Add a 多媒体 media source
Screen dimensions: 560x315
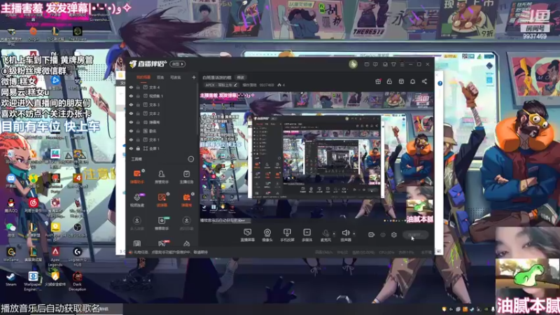point(307,235)
